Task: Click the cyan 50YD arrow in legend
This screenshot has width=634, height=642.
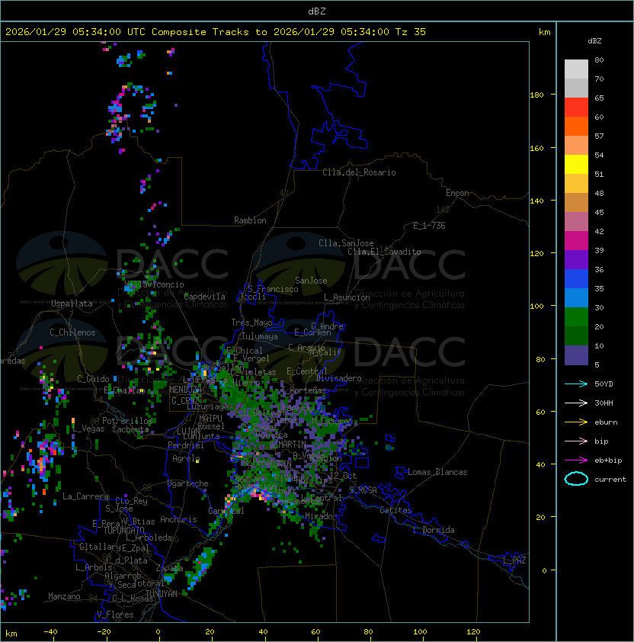Action: coord(576,384)
